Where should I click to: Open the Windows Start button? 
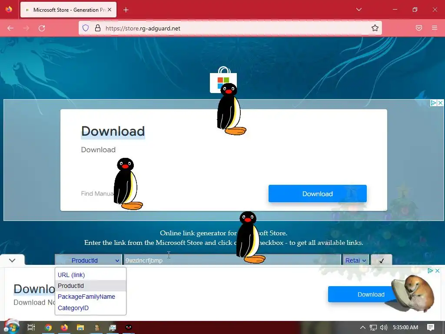point(11,327)
